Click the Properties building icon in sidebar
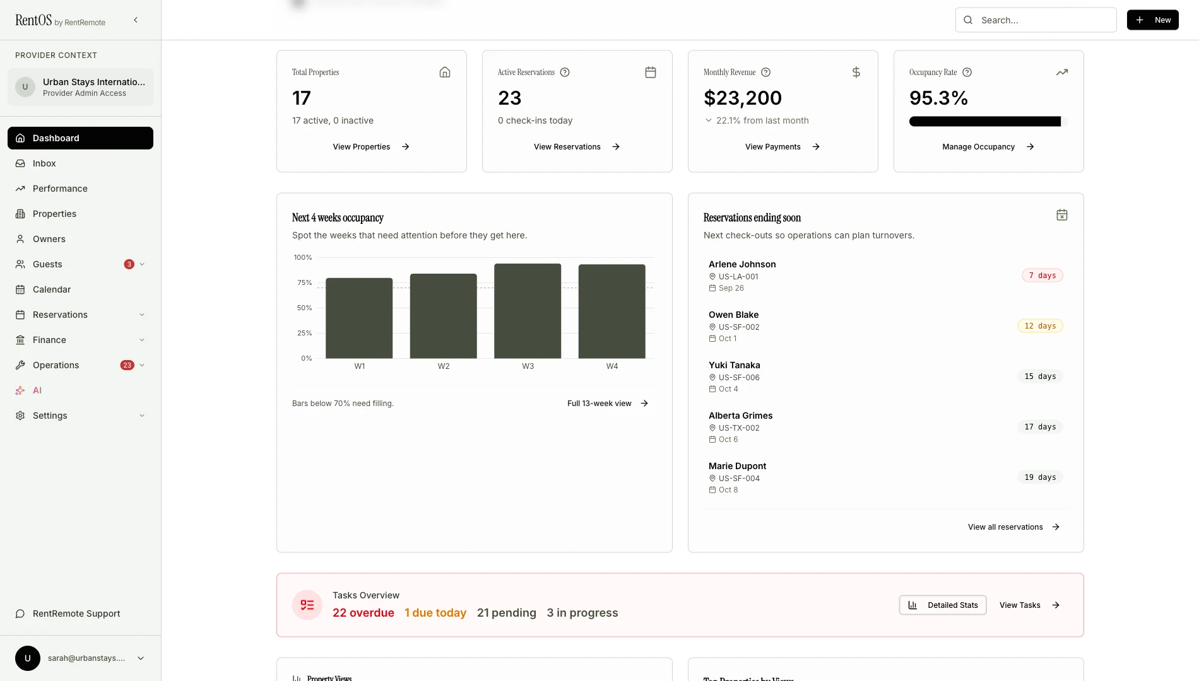This screenshot has width=1199, height=681. pyautogui.click(x=20, y=214)
